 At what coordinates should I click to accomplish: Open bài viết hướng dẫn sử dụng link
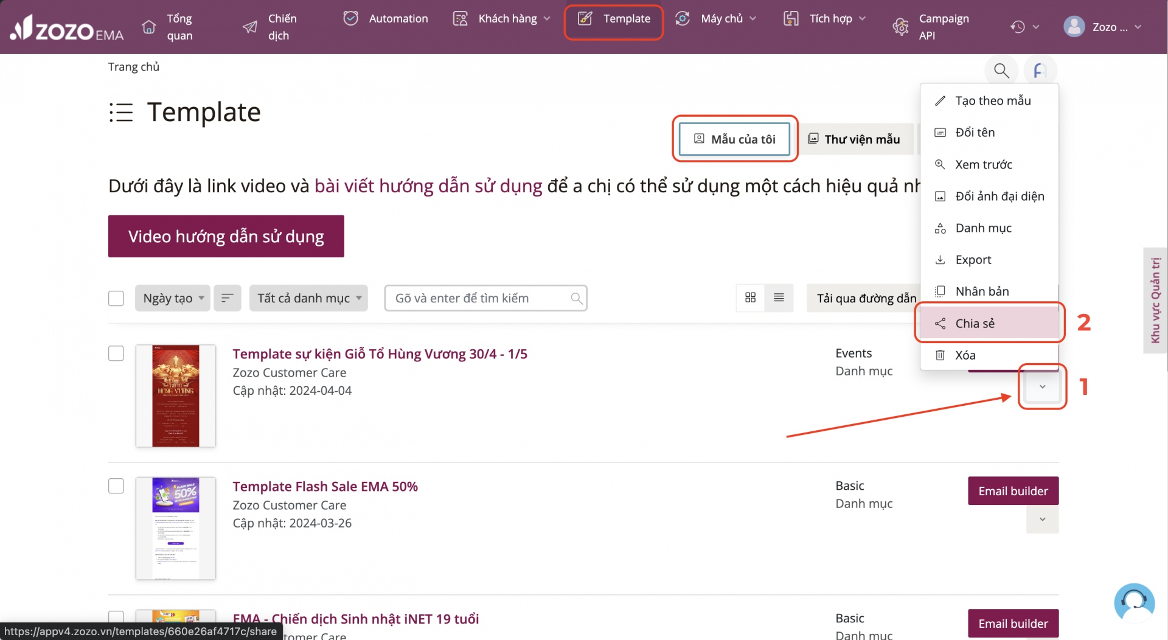click(428, 186)
